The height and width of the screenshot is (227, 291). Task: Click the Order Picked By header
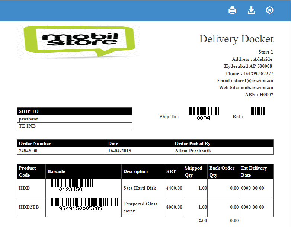[223, 144]
